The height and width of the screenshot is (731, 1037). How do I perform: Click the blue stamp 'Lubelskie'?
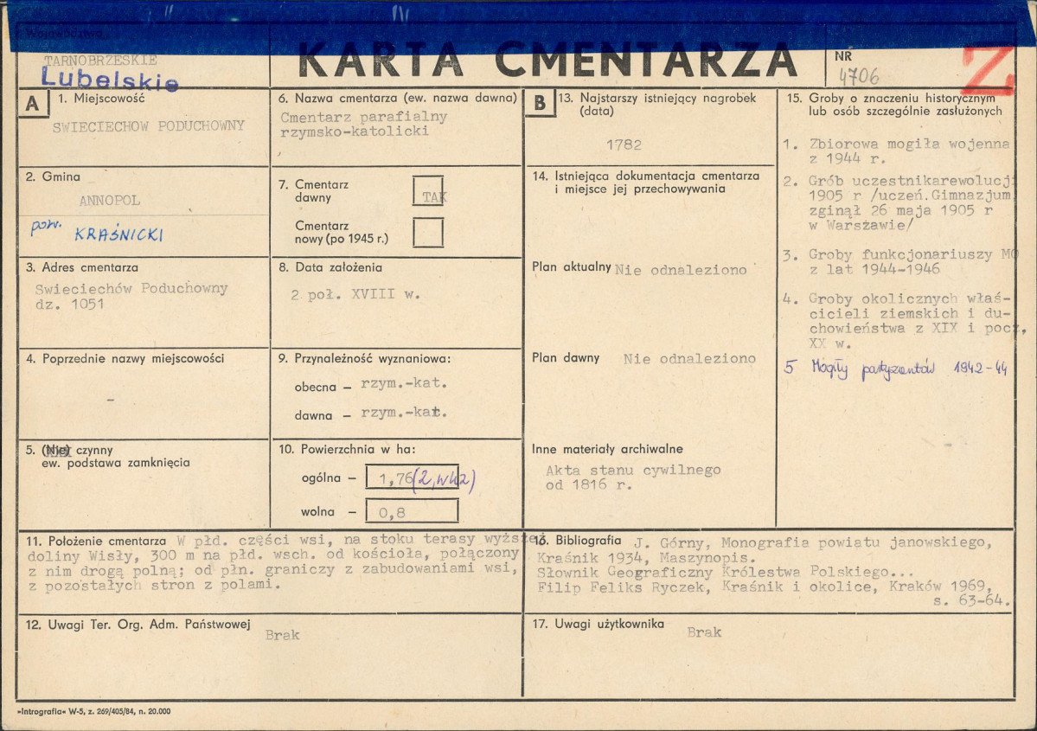(x=109, y=79)
